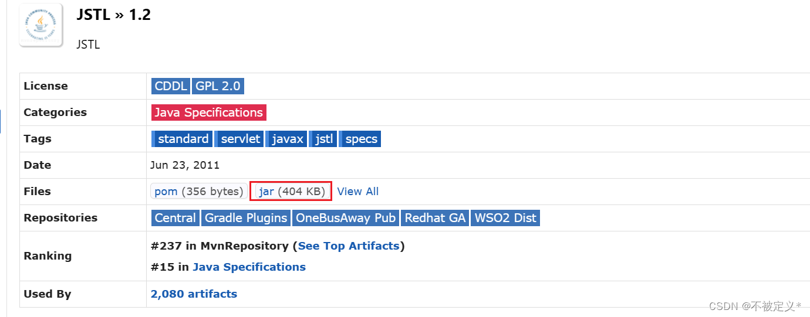810x317 pixels.
Task: Open the See Top Artifacts link
Action: click(x=349, y=246)
